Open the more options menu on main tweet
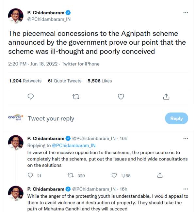Image resolution: width=196 pixels, height=212 pixels. (x=186, y=13)
